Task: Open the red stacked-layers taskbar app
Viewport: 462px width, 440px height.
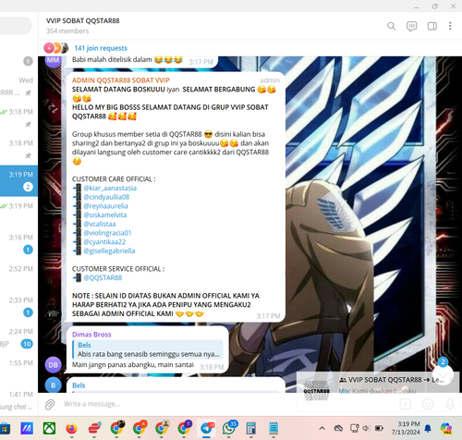Action: click(94, 428)
